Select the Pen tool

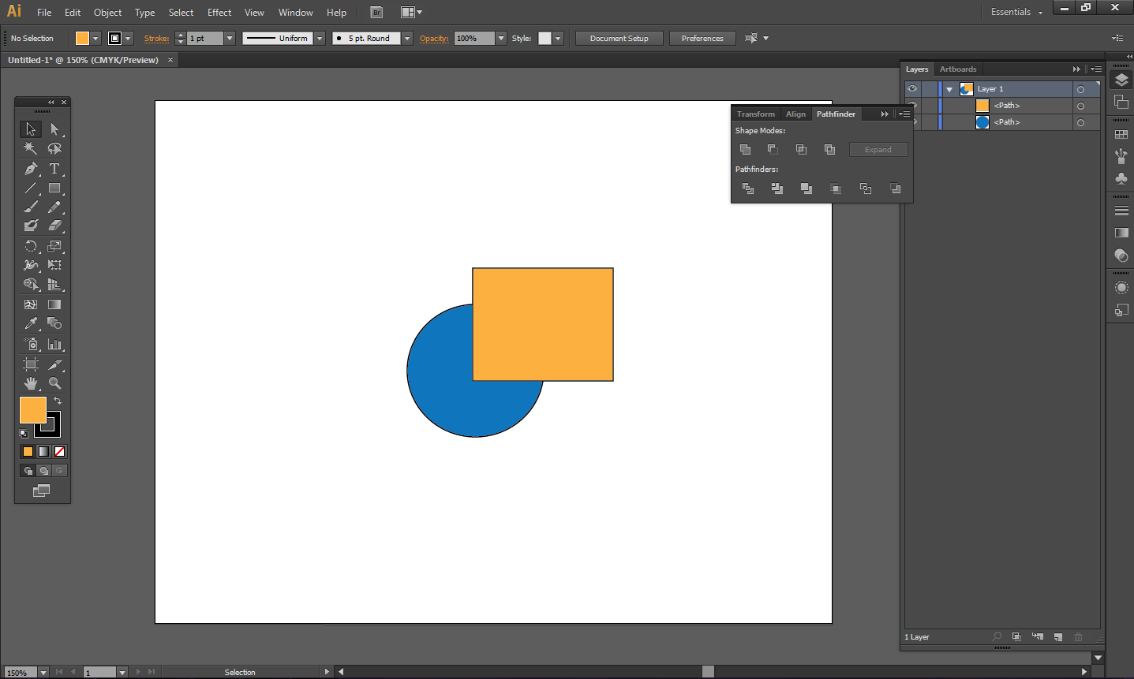click(x=31, y=169)
